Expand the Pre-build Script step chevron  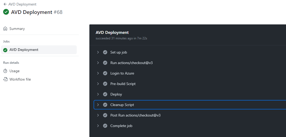click(98, 84)
